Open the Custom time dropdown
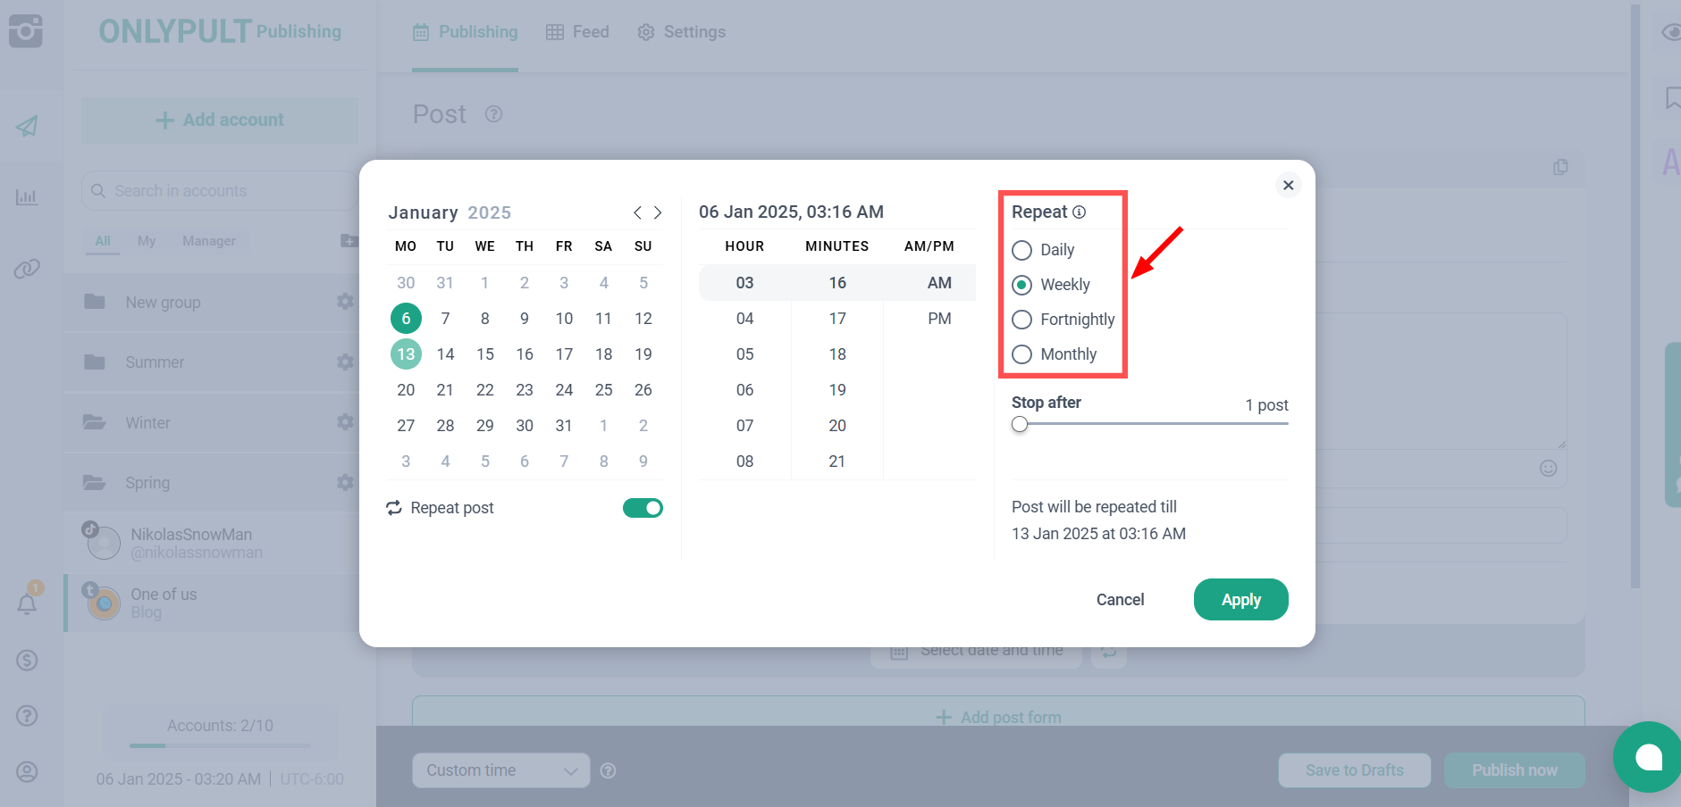The height and width of the screenshot is (807, 1681). point(500,770)
